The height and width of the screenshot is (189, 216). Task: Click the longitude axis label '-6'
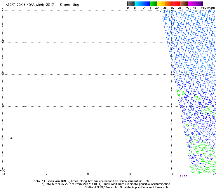click(129, 174)
